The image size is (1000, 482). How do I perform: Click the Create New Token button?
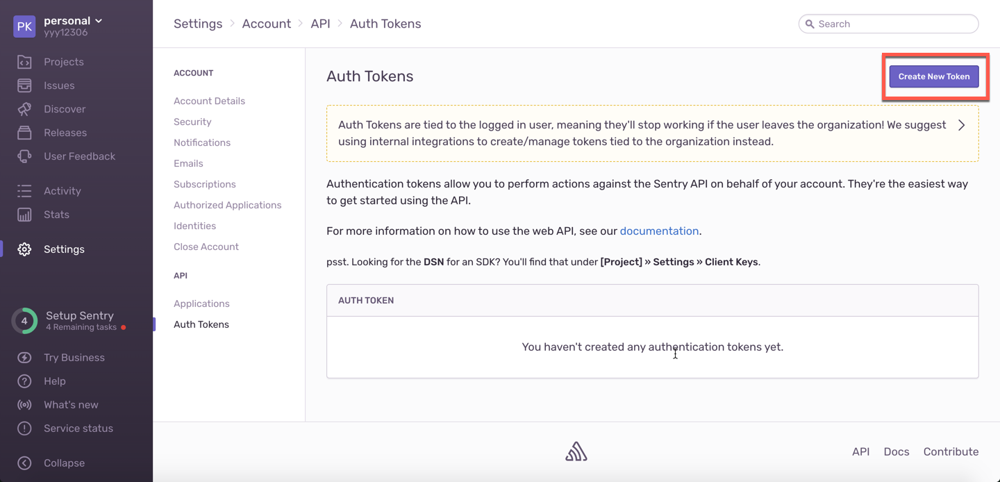pyautogui.click(x=934, y=76)
